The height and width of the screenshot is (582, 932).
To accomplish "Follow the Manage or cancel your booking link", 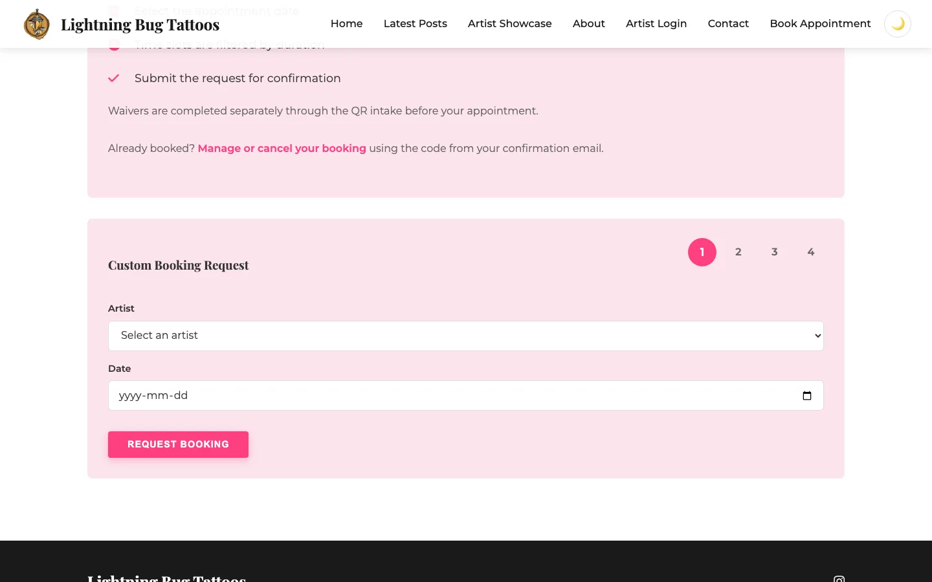I will (282, 148).
